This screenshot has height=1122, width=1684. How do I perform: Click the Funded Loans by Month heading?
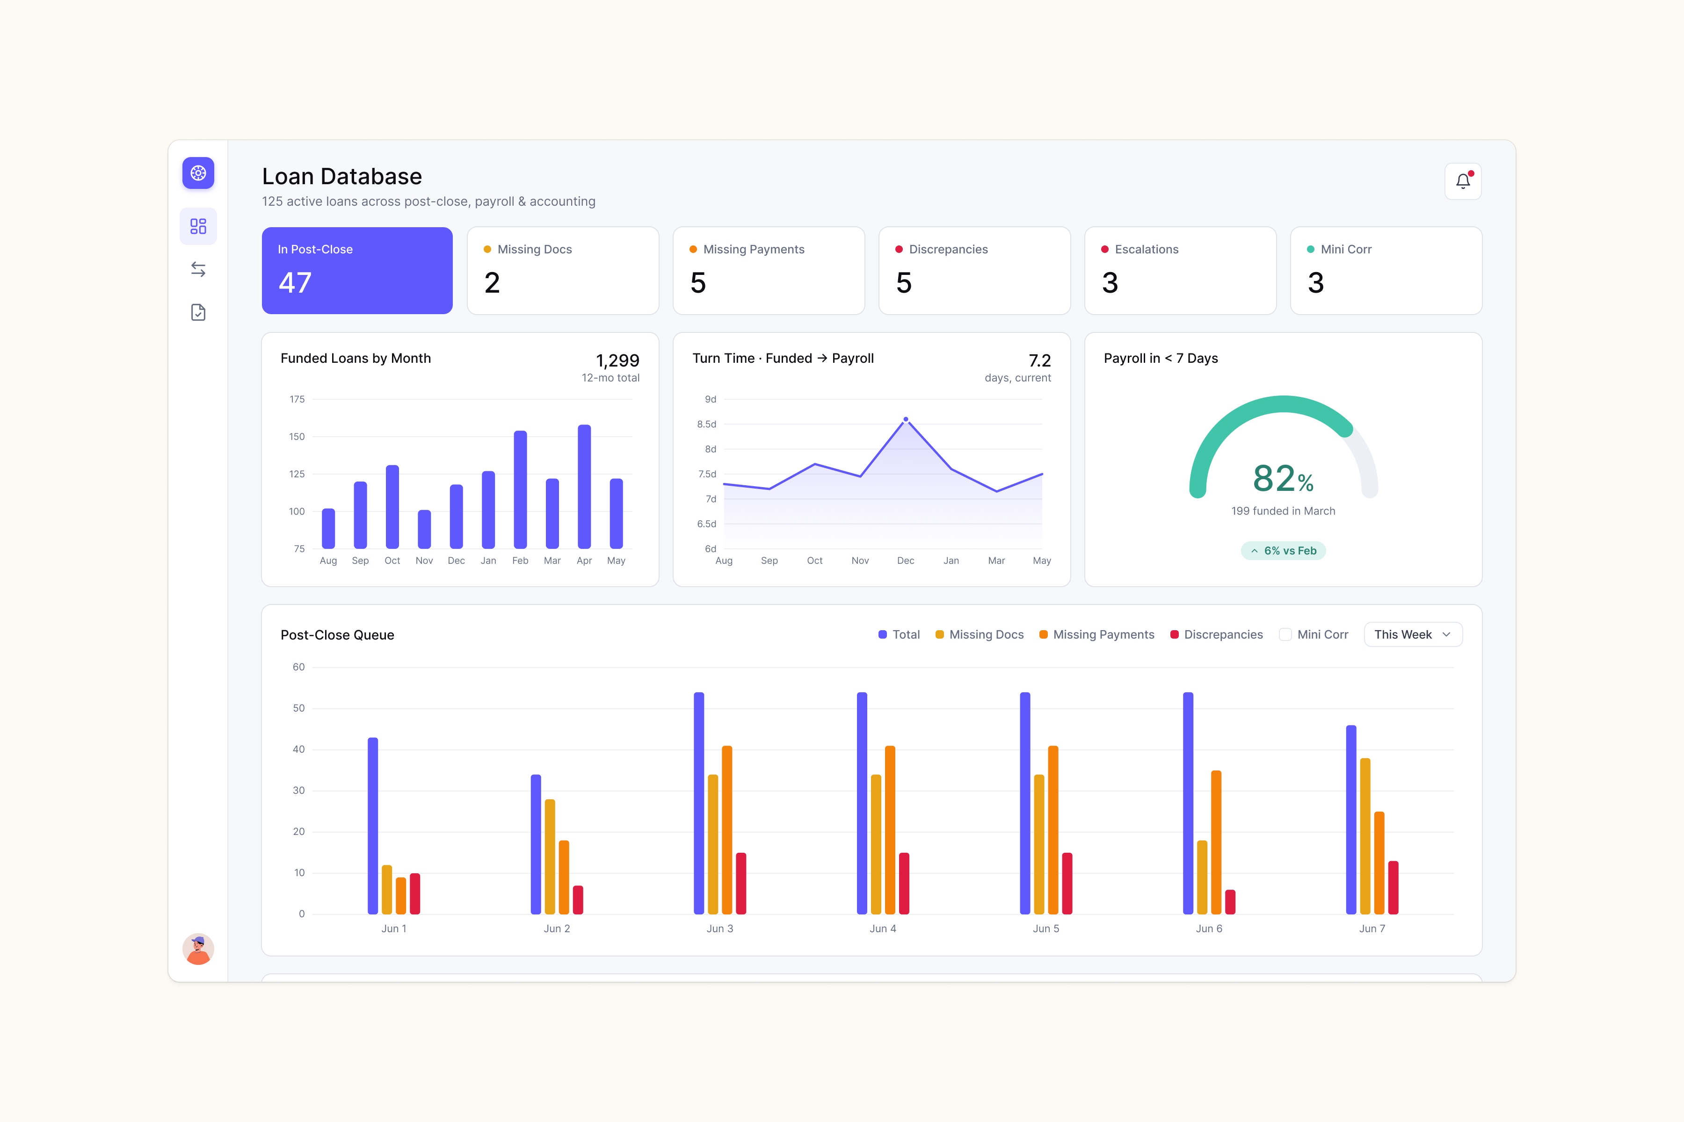click(x=356, y=358)
